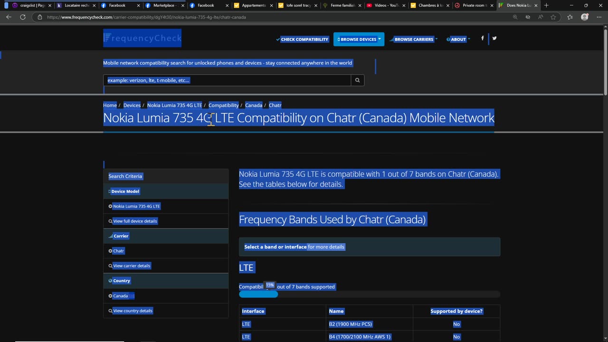Image resolution: width=608 pixels, height=342 pixels.
Task: Remove Nokia Lumia 735 device criterion in sidebar
Action: tap(110, 206)
